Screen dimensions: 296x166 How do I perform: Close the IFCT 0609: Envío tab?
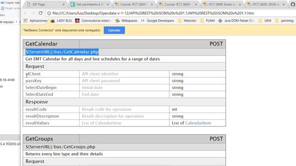[240, 4]
